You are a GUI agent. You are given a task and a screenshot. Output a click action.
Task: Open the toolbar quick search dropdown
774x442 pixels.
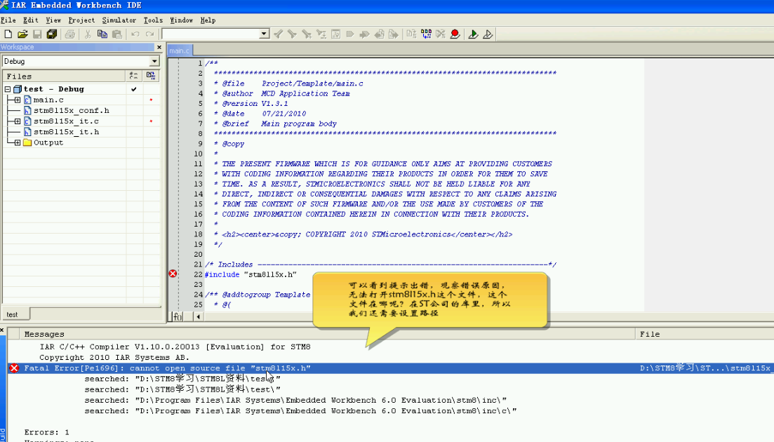[264, 34]
